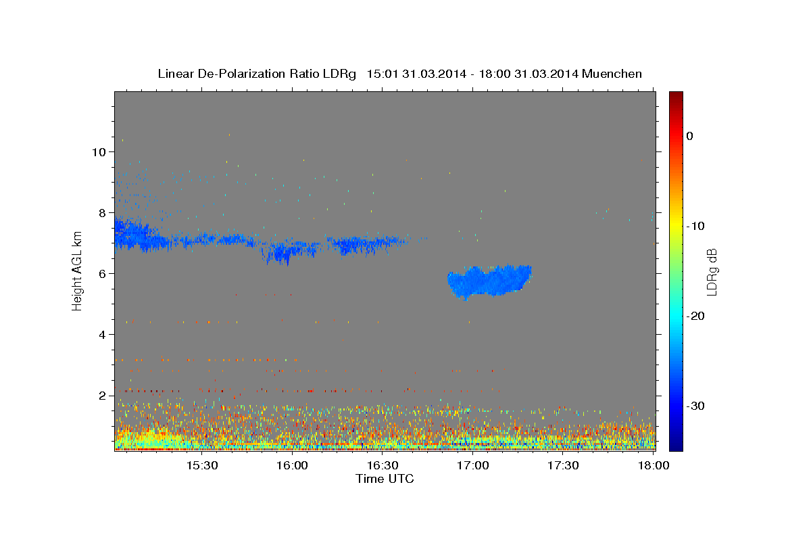
Task: Click the height tick label 10
Action: click(99, 152)
